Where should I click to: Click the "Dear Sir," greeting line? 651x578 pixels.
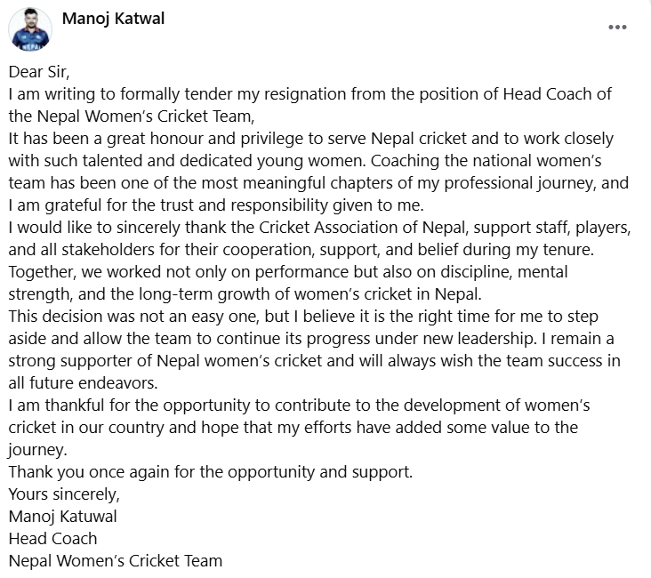click(x=37, y=73)
